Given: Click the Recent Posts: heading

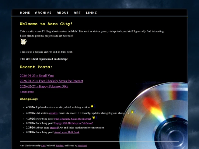Looking at the screenshot, I should [x=36, y=67].
